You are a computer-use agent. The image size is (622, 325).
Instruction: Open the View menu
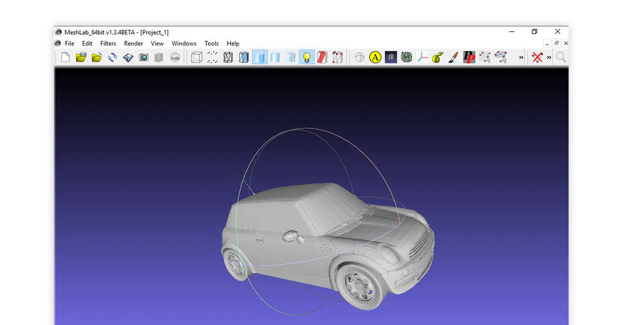[x=157, y=43]
